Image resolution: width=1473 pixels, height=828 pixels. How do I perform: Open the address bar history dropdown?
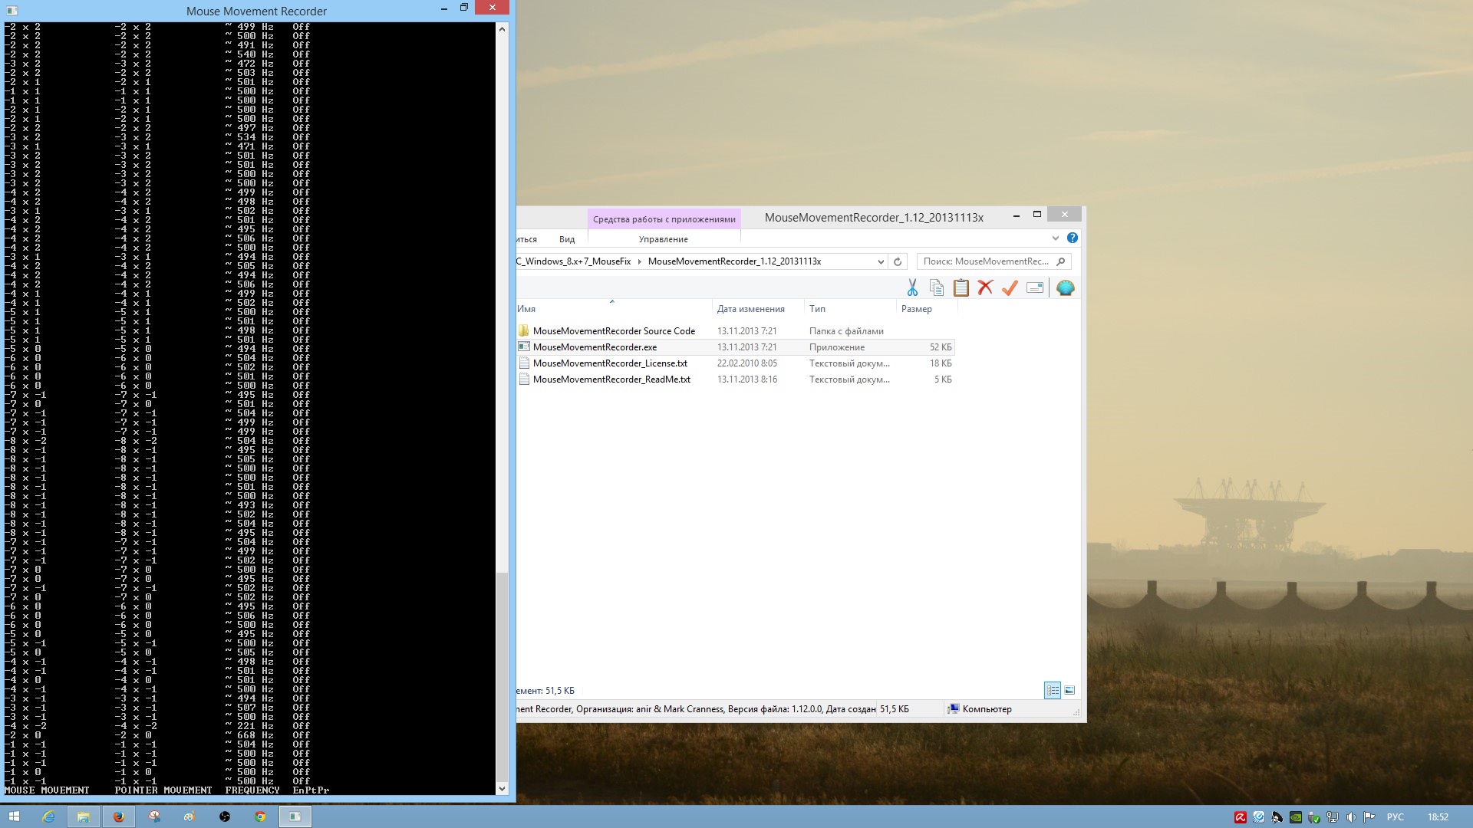(881, 261)
